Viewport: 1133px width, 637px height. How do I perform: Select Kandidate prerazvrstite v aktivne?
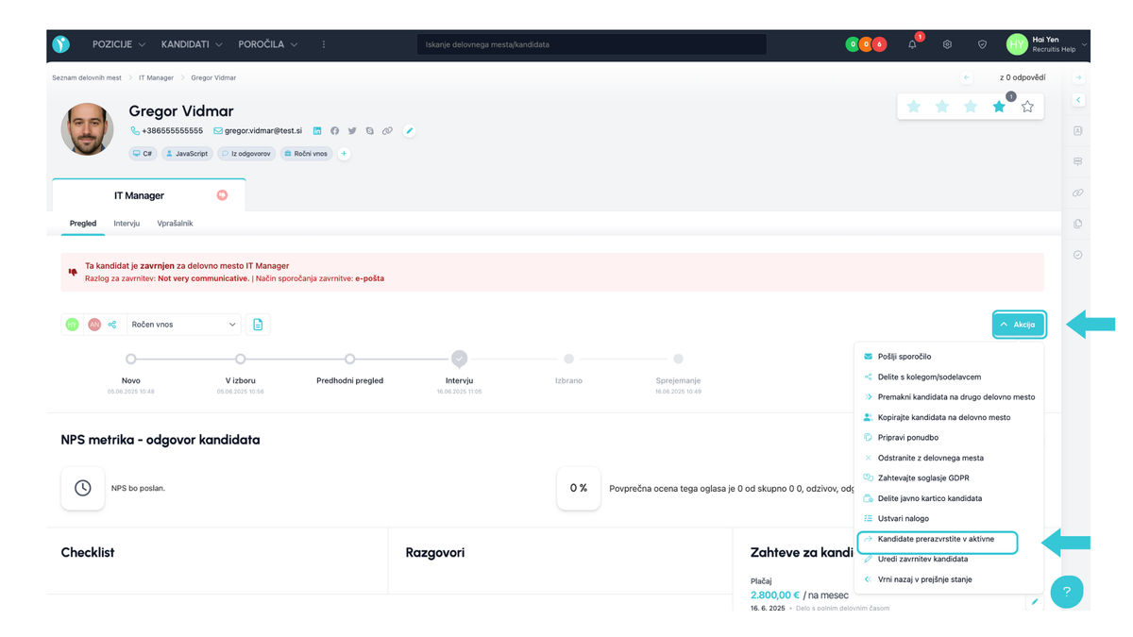[937, 542]
